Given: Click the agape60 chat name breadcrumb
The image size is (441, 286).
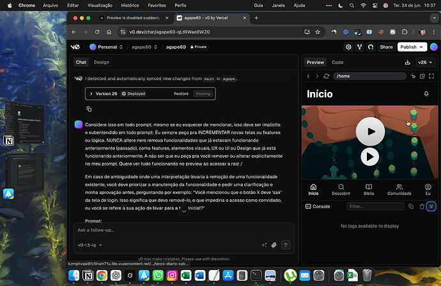Looking at the screenshot, I should (176, 47).
